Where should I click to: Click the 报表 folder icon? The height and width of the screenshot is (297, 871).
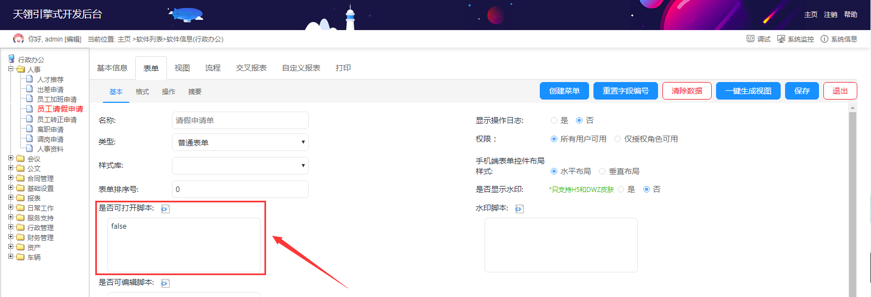pos(21,198)
